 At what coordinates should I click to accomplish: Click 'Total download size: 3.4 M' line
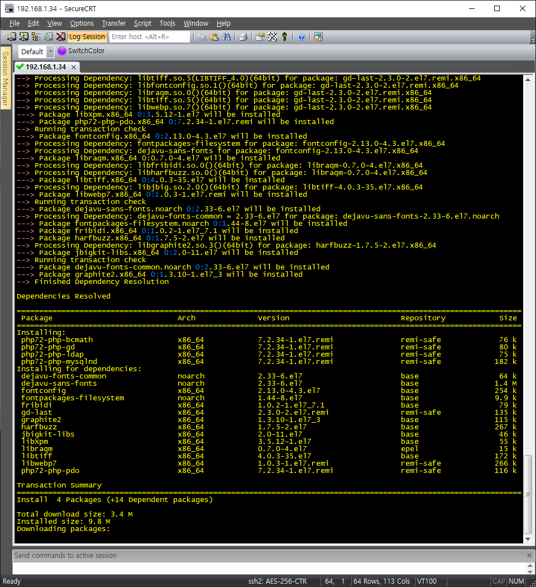75,514
